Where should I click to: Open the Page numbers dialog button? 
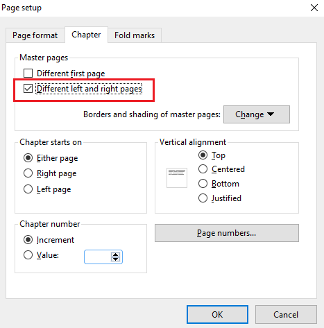tap(227, 233)
